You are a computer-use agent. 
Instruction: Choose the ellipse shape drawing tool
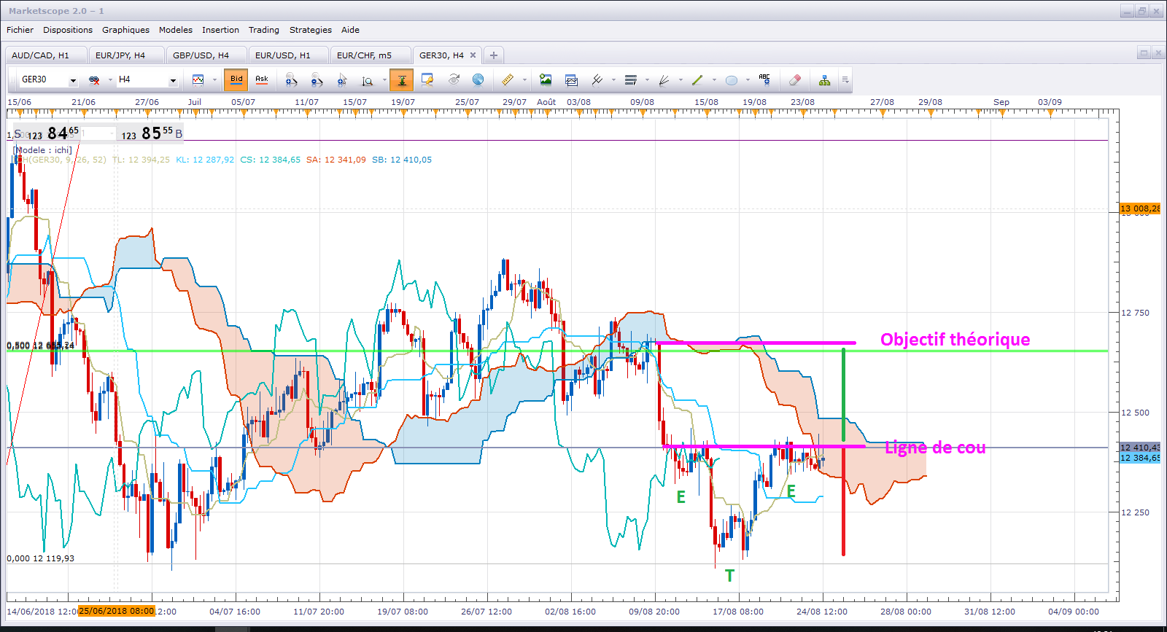732,79
